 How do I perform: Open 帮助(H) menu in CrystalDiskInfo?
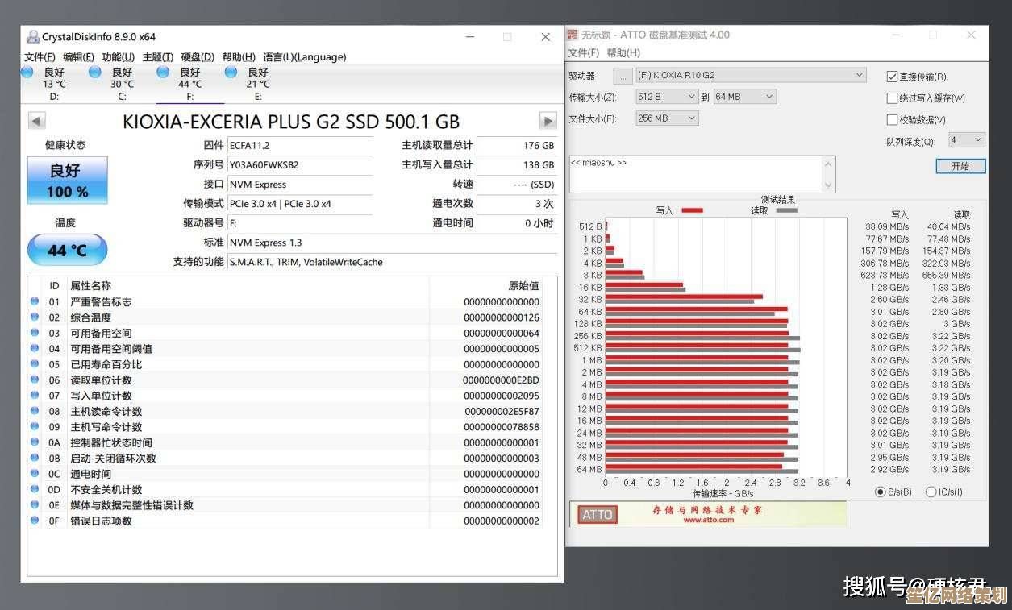tap(238, 57)
